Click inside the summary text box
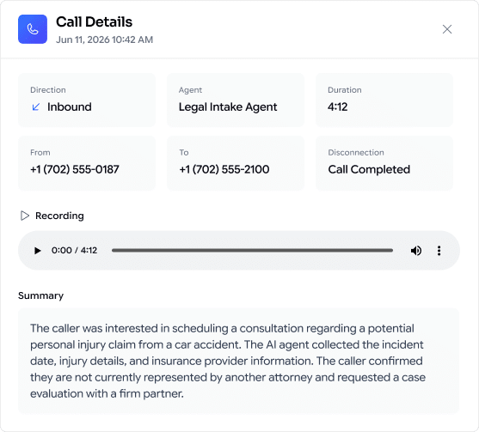The width and height of the screenshot is (479, 432). pyautogui.click(x=238, y=361)
